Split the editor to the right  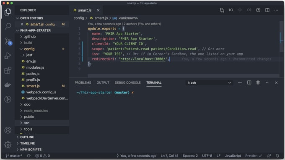(x=267, y=10)
